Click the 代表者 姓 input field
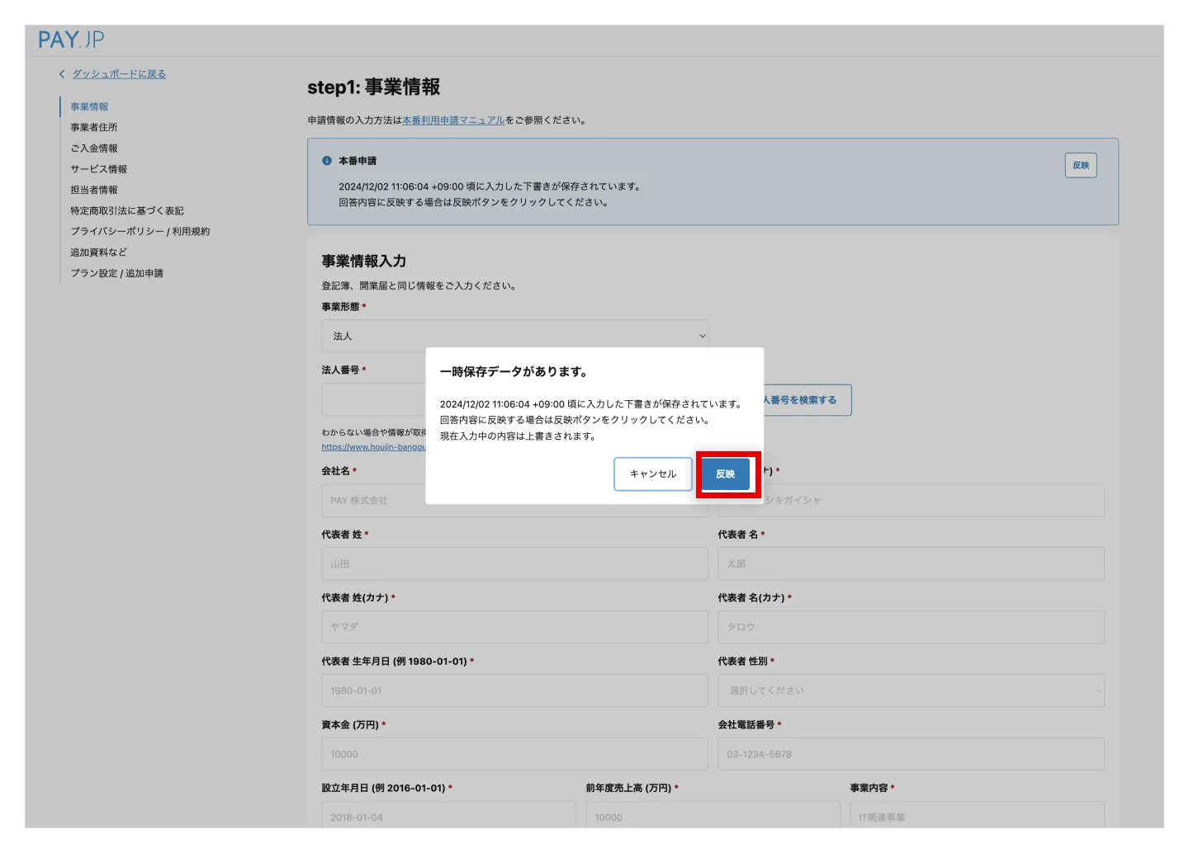Screen dimensions: 1189x853 click(514, 564)
